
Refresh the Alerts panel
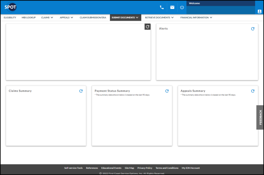point(253,29)
